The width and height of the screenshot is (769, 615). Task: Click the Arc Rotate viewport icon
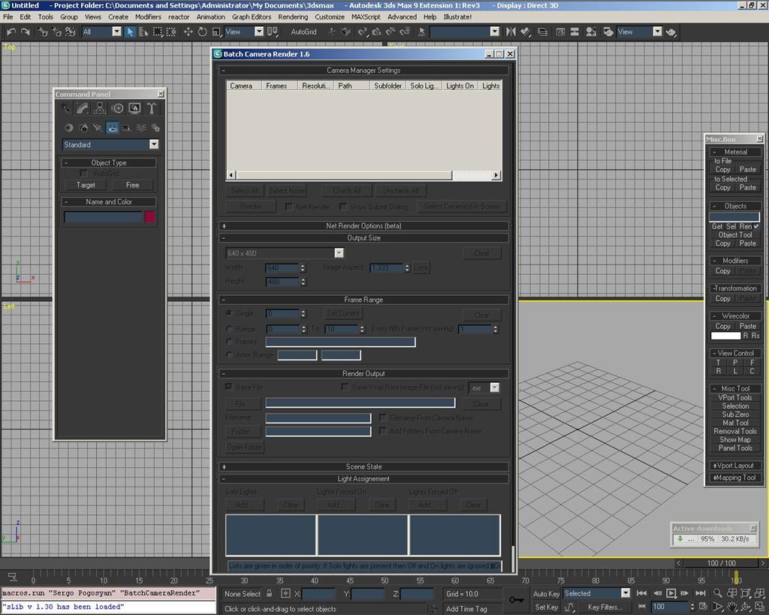[746, 607]
